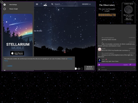Open the moon data link

(x=129, y=23)
